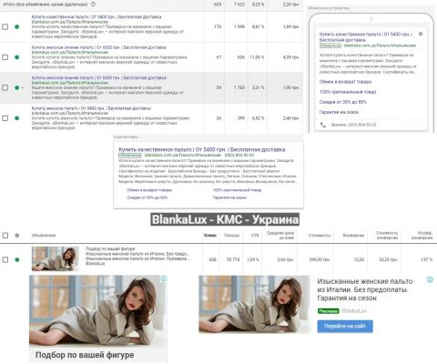Click 1,09 % CTR cell in display row
Screen dimensions: 437x364
[253, 259]
